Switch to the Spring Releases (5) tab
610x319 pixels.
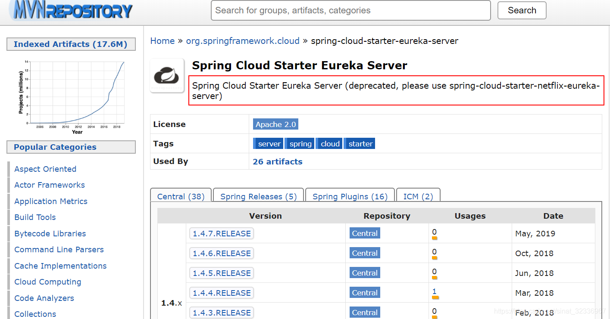[x=259, y=196]
